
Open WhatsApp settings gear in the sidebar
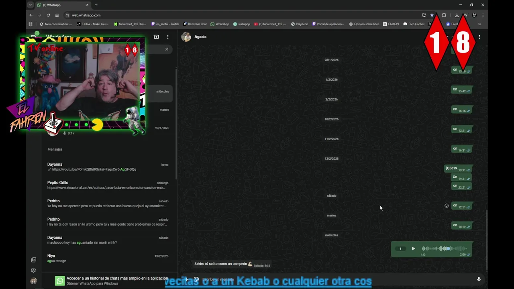pos(33,270)
